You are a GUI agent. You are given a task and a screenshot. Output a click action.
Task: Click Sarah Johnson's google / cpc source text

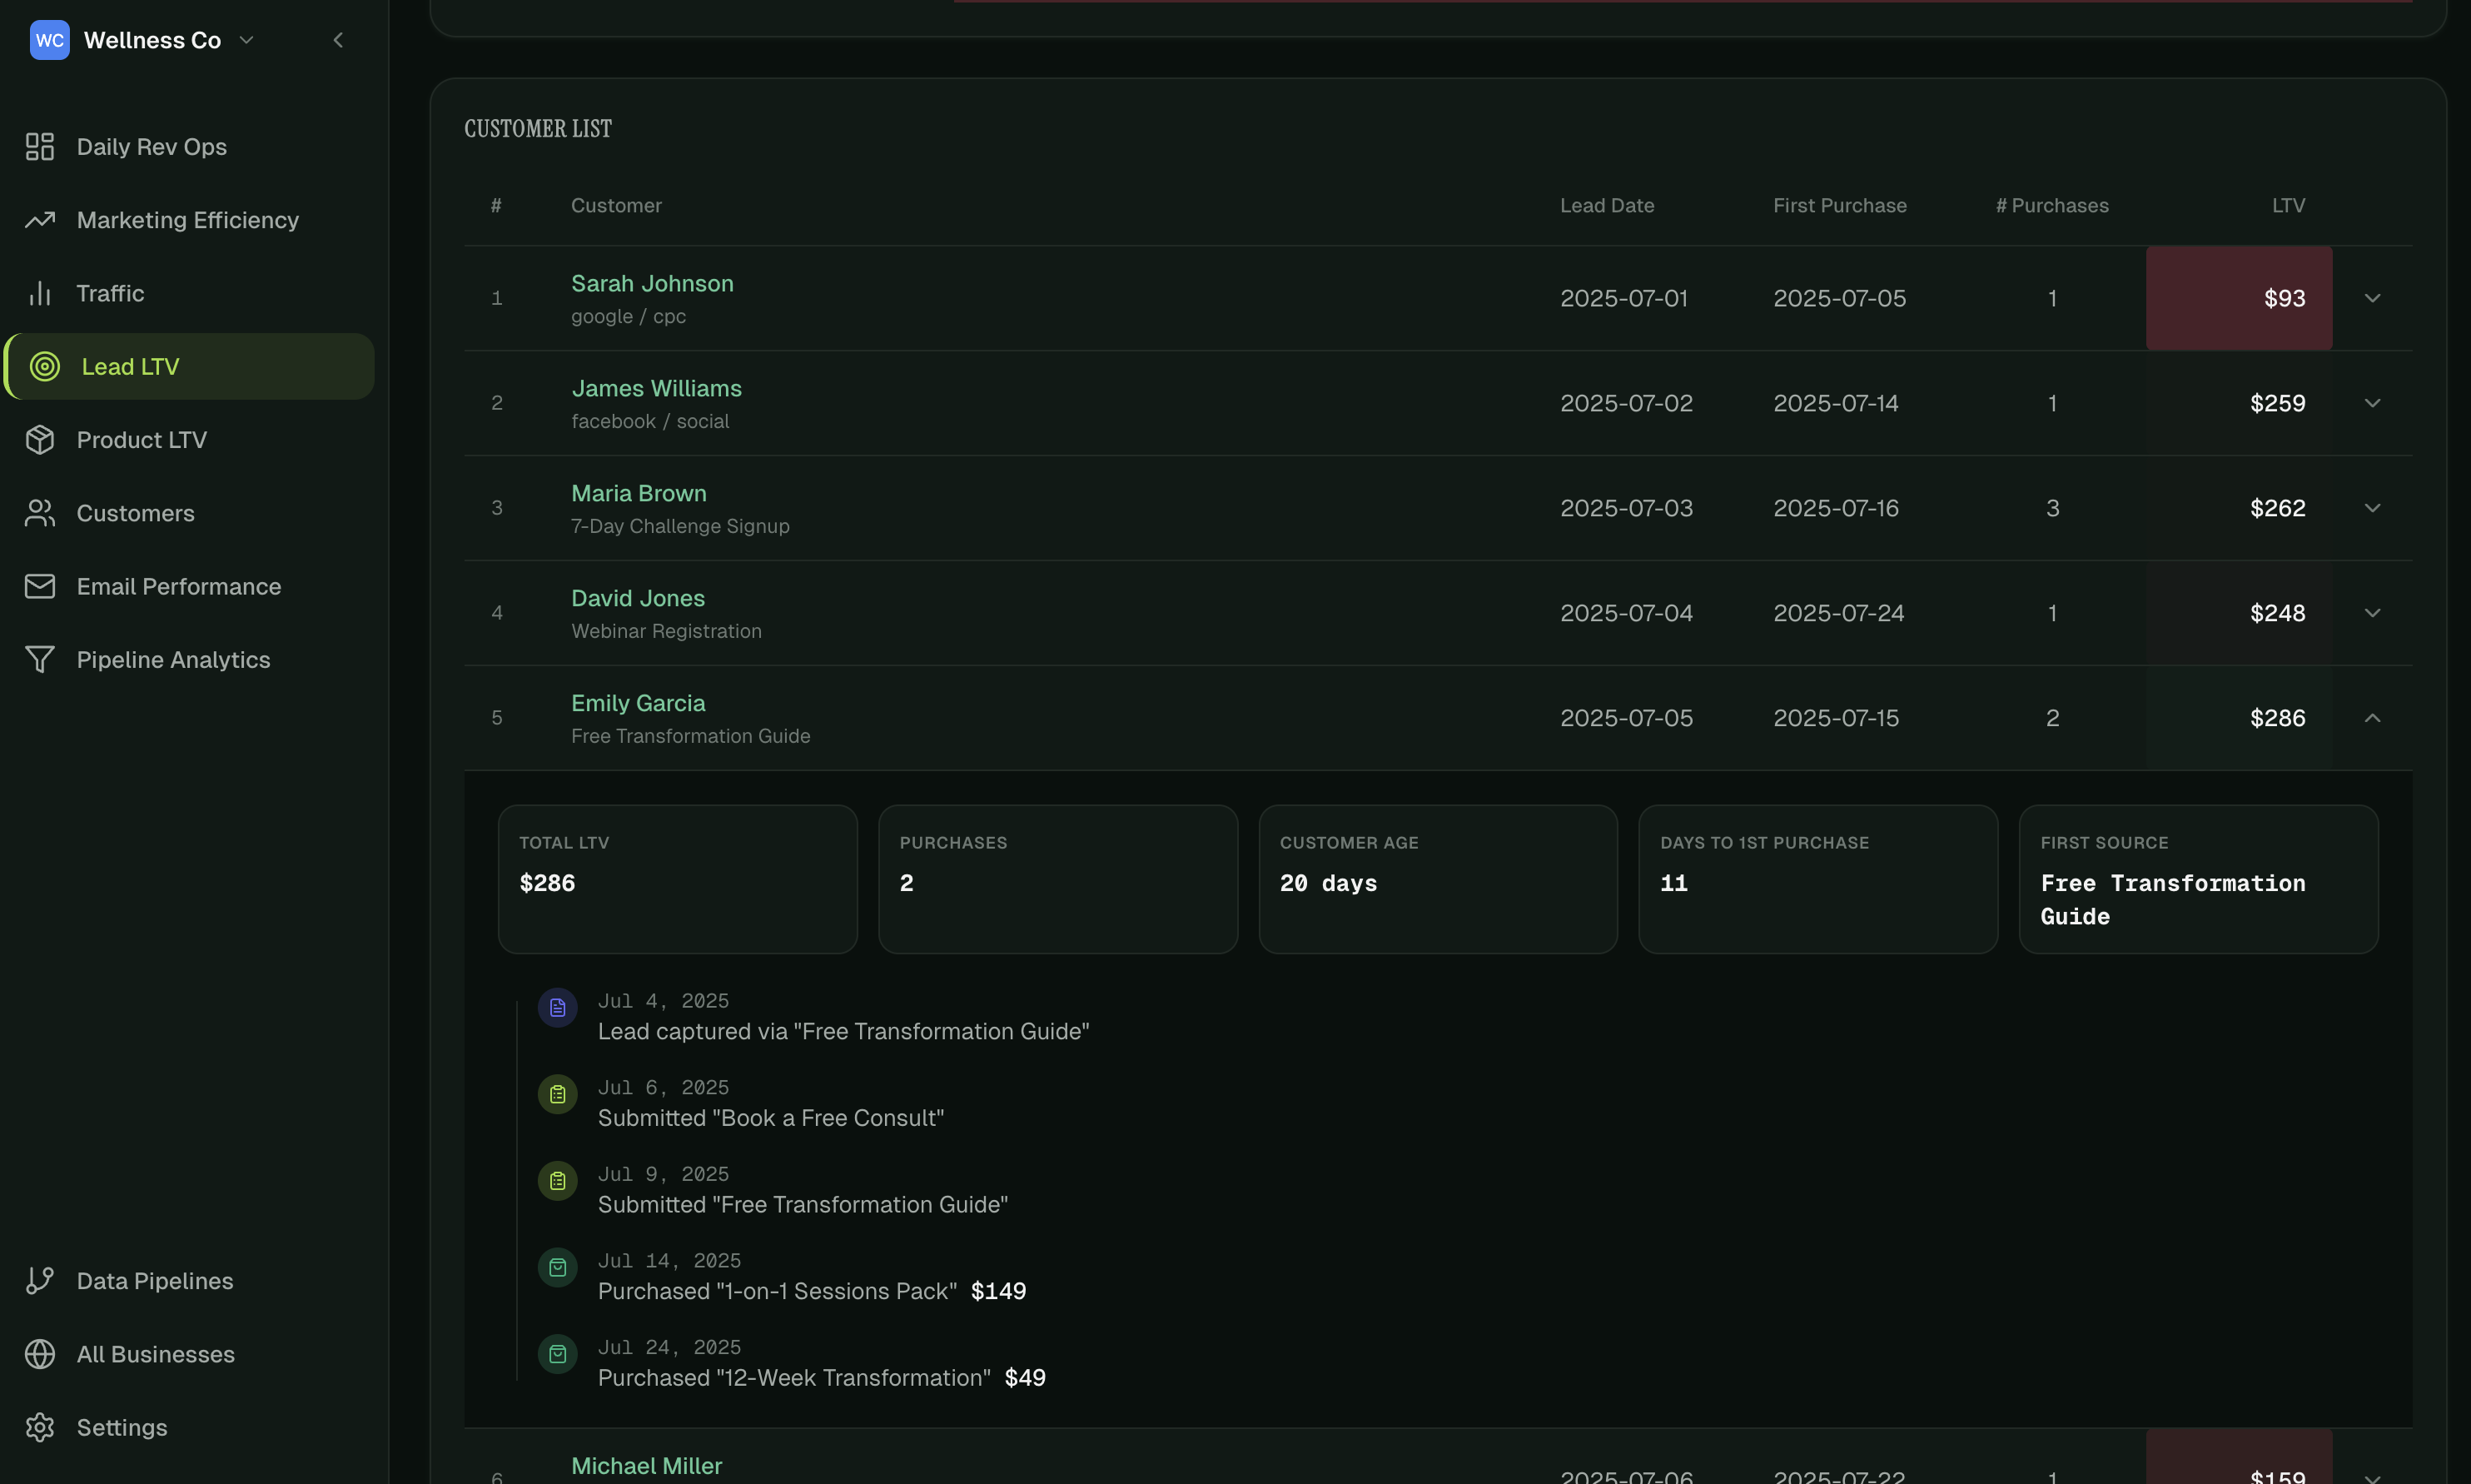[628, 317]
